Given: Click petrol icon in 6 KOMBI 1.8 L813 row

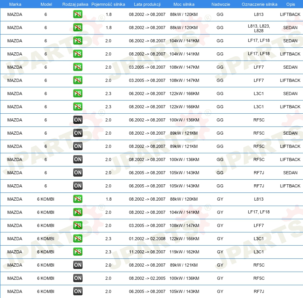Looking at the screenshot, I should (77, 199).
